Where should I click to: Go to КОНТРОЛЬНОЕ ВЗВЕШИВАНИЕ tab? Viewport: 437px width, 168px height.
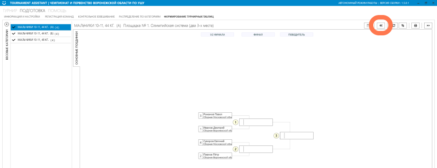[96, 17]
